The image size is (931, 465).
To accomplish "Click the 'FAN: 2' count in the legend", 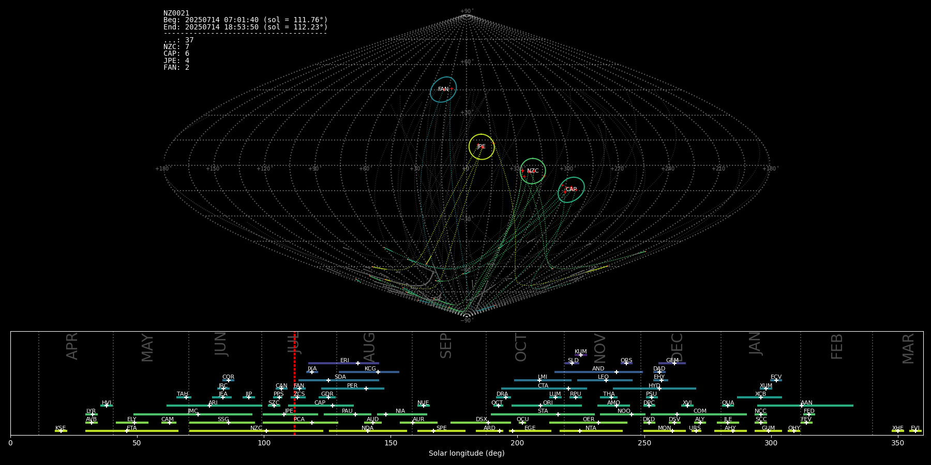I will tap(176, 68).
